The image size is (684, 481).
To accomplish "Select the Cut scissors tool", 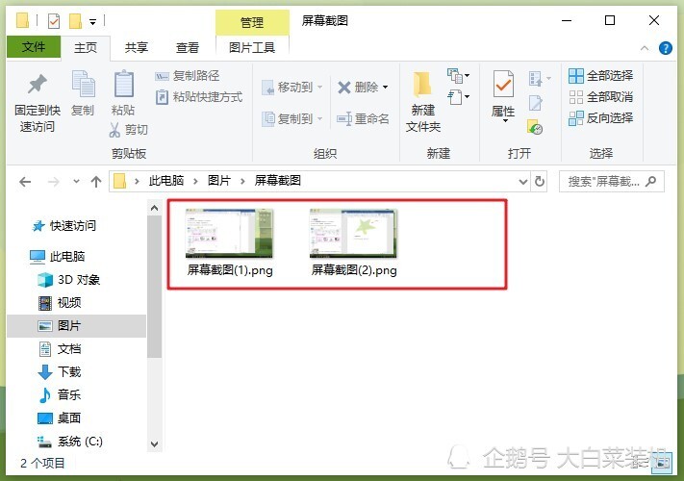I will pos(129,130).
